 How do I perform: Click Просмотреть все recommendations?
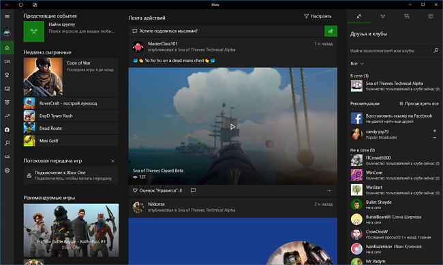coord(419,104)
